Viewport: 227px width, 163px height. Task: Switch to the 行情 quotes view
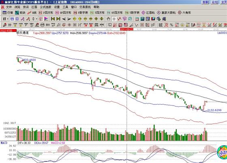pyautogui.click(x=8, y=13)
